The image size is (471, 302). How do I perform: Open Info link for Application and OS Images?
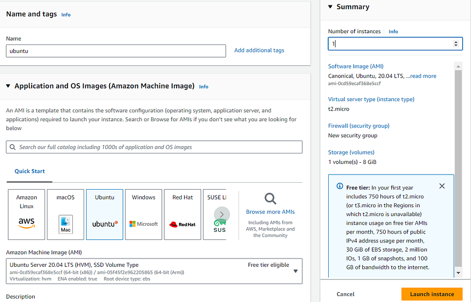click(203, 87)
